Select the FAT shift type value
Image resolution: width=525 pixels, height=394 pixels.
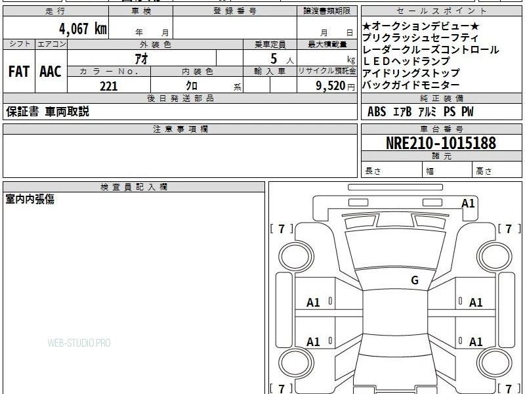(x=19, y=72)
